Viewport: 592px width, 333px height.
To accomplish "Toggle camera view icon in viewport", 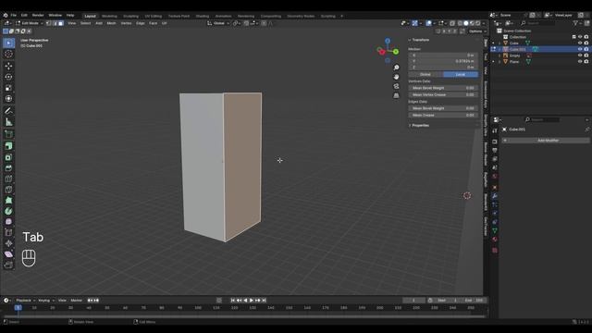I will click(396, 86).
